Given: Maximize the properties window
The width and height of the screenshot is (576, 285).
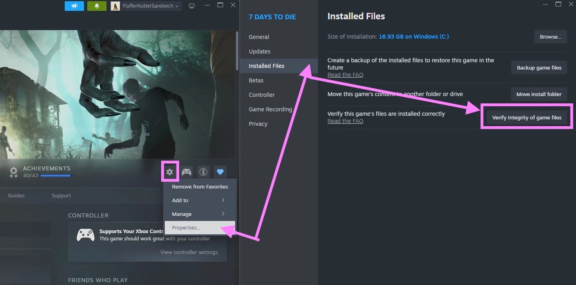Looking at the screenshot, I should click(558, 4).
